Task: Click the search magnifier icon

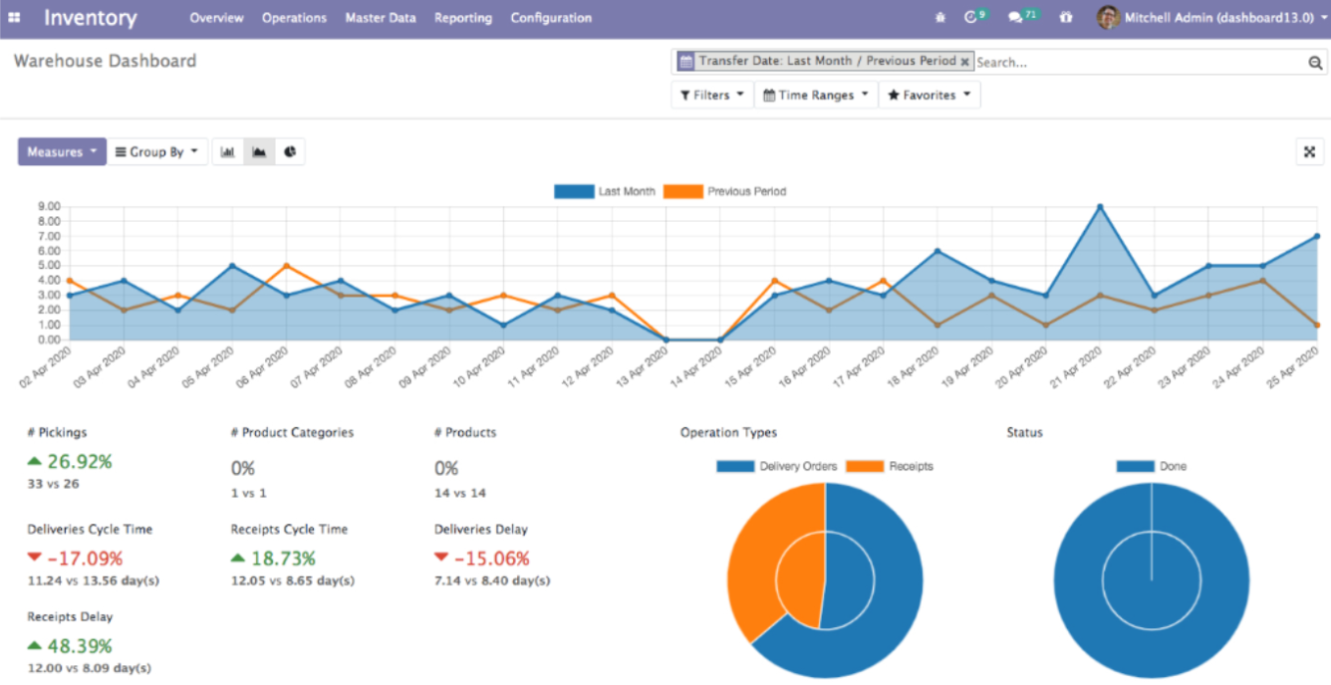Action: point(1315,63)
